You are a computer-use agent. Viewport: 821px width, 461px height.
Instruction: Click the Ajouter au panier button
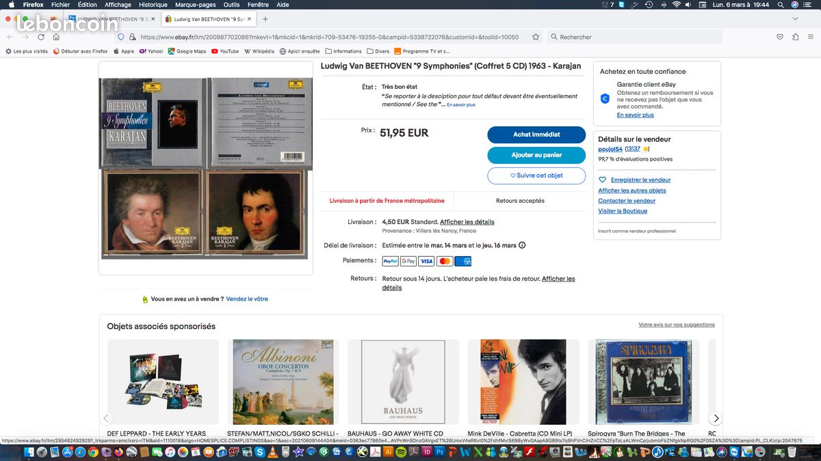(536, 155)
